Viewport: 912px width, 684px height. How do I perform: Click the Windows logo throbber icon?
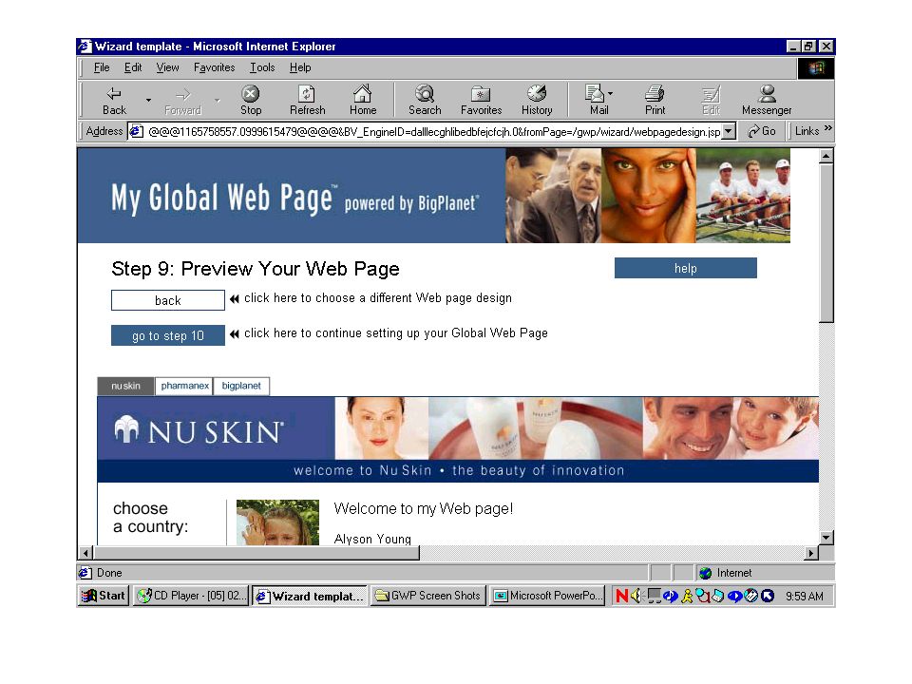[815, 68]
